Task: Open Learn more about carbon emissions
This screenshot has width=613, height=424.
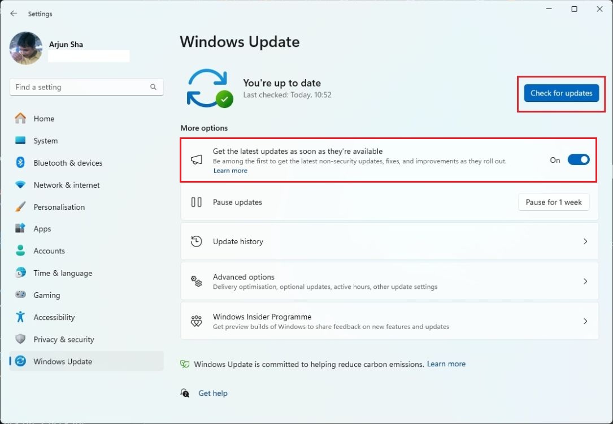Action: 446,364
